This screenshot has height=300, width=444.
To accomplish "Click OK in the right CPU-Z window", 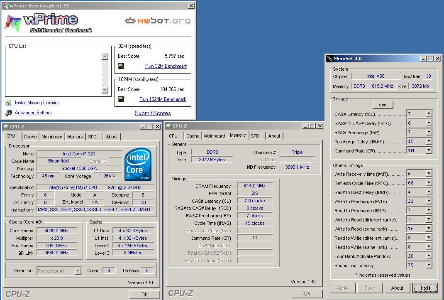I will click(307, 293).
